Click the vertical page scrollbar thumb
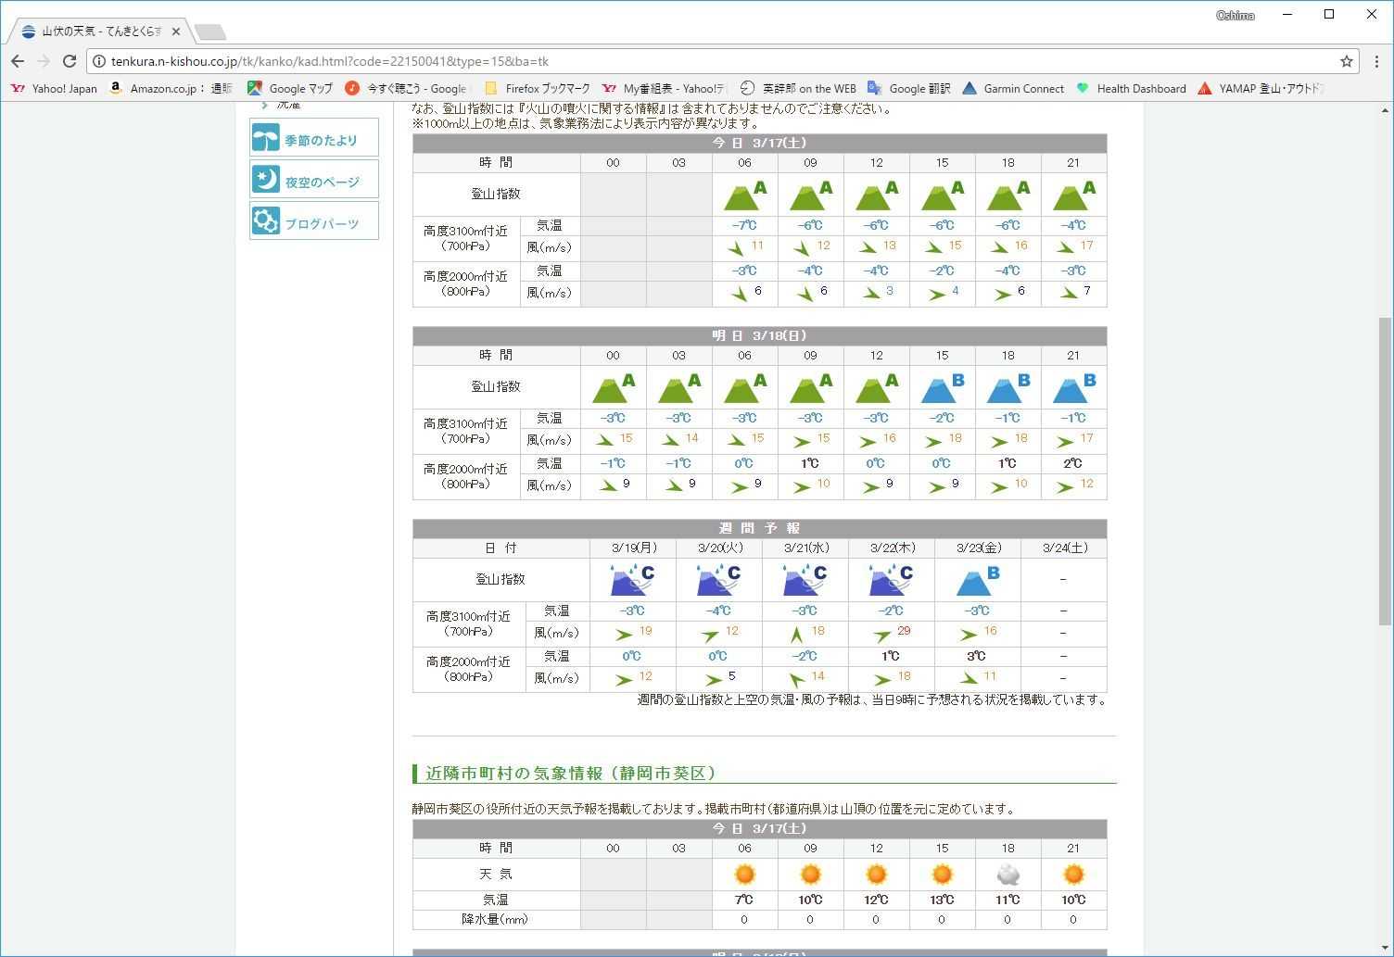This screenshot has width=1394, height=957. 1385,471
